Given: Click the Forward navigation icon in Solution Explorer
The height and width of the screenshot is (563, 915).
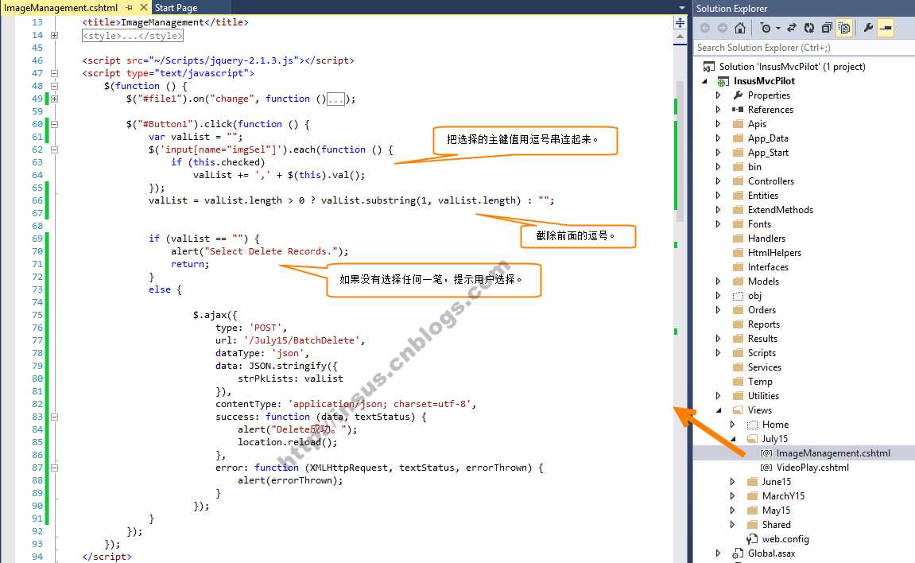Looking at the screenshot, I should [723, 27].
